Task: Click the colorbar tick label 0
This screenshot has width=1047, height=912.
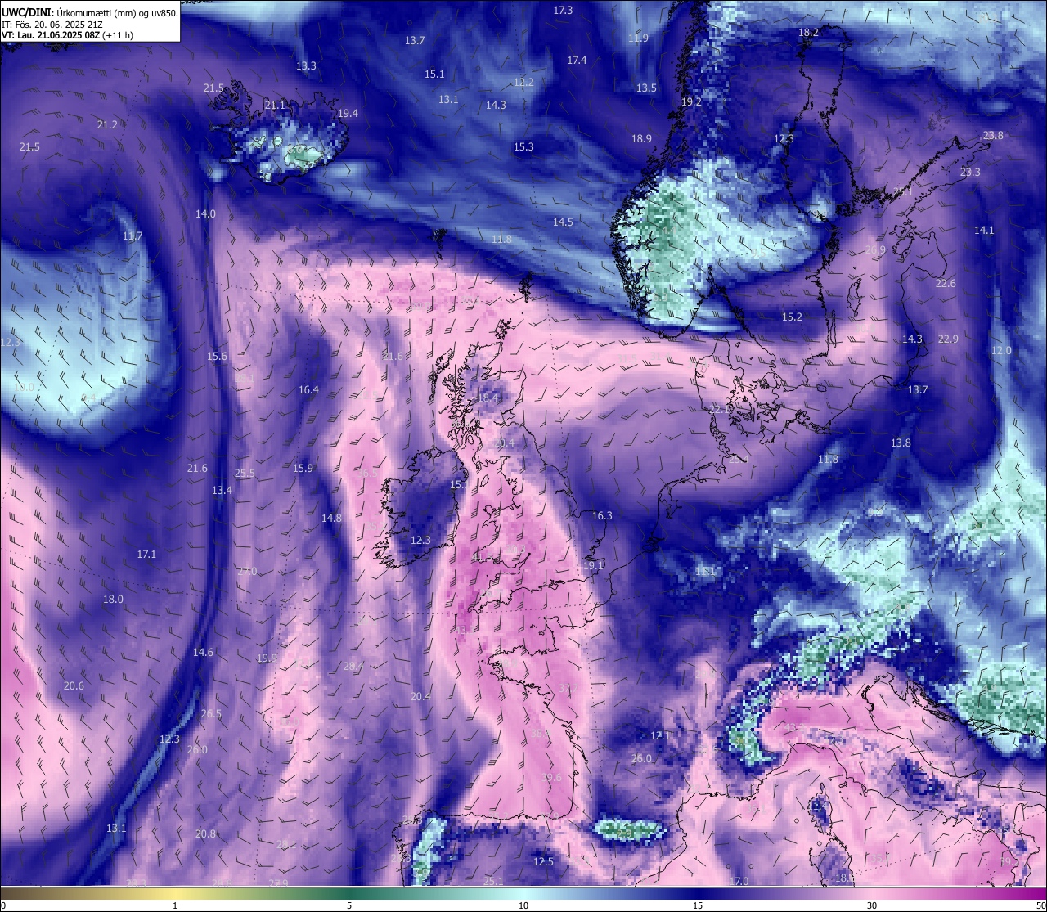Action: [3, 905]
